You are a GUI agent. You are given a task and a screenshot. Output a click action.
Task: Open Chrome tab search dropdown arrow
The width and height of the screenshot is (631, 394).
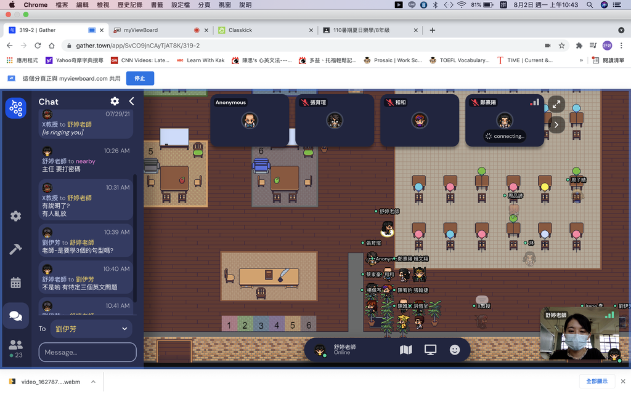click(621, 30)
